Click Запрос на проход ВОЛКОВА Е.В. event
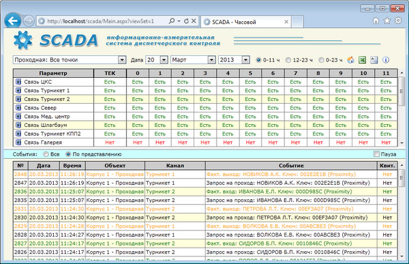This screenshot has height=264, width=409. pyautogui.click(x=288, y=235)
